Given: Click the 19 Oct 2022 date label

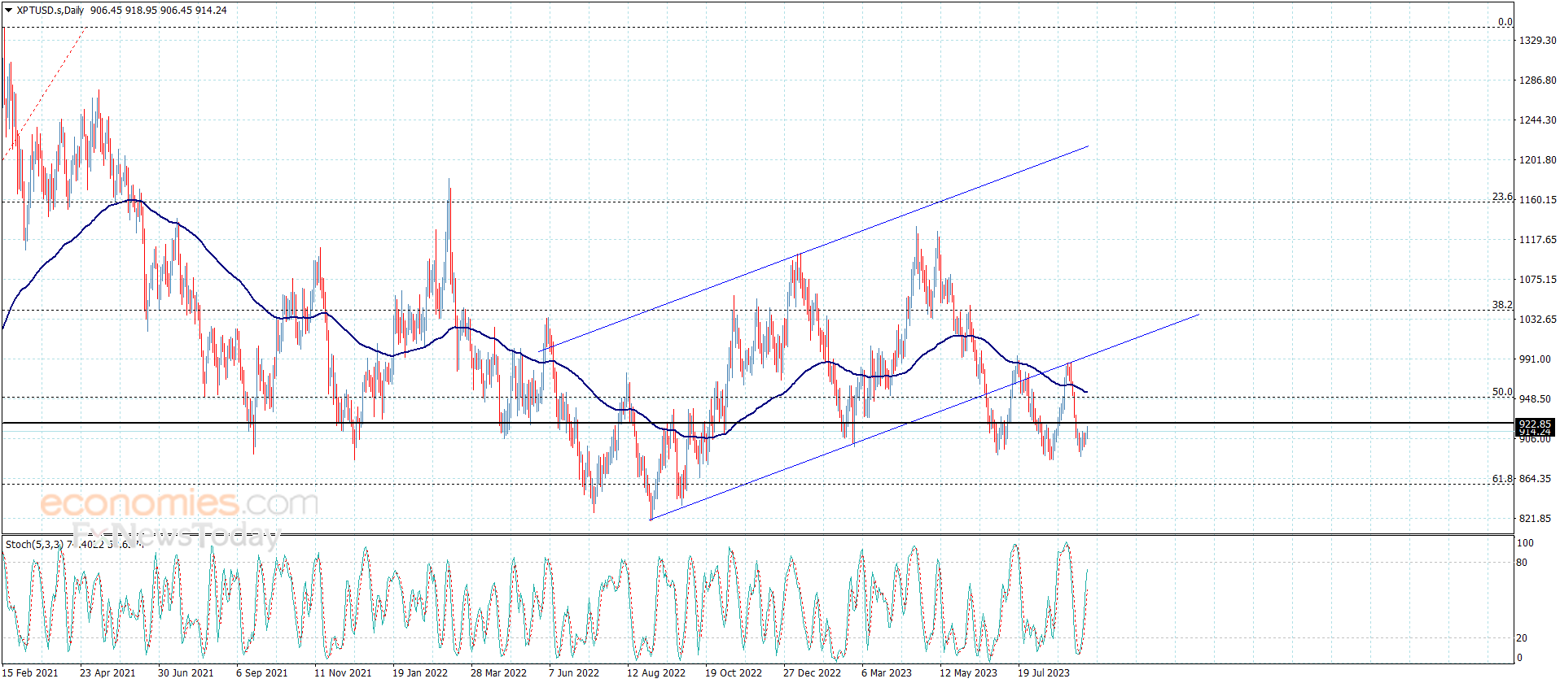Looking at the screenshot, I should coord(734,672).
